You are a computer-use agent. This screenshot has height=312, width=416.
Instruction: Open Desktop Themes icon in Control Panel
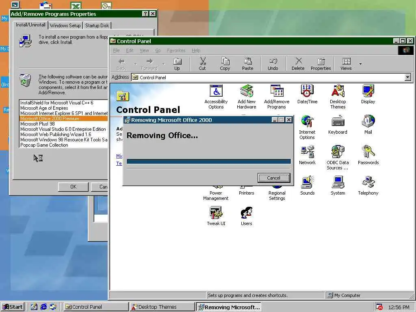point(338,97)
